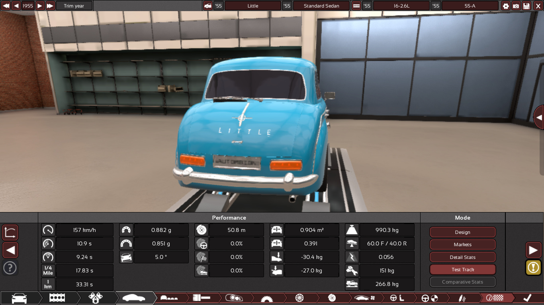
Task: Select the engine block tab at bottom
Action: tap(57, 298)
